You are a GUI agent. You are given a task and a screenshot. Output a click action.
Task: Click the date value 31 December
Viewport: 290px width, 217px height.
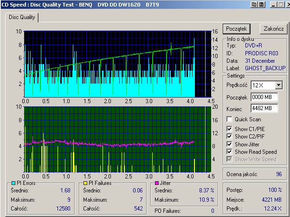260,61
